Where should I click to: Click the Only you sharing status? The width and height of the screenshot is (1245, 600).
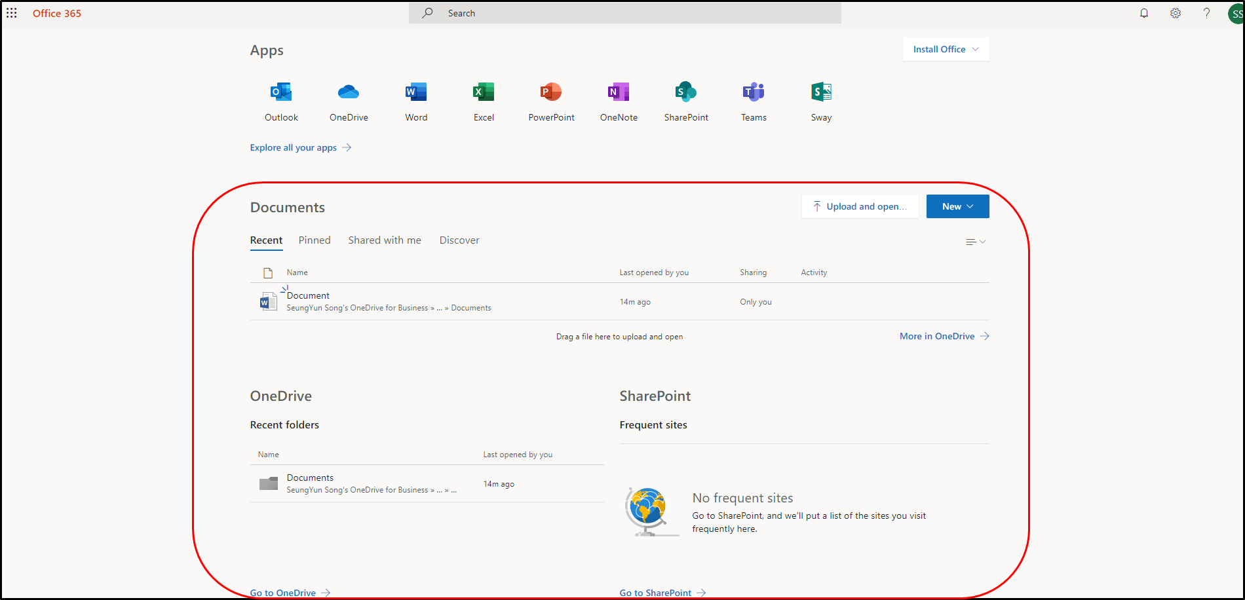tap(756, 302)
